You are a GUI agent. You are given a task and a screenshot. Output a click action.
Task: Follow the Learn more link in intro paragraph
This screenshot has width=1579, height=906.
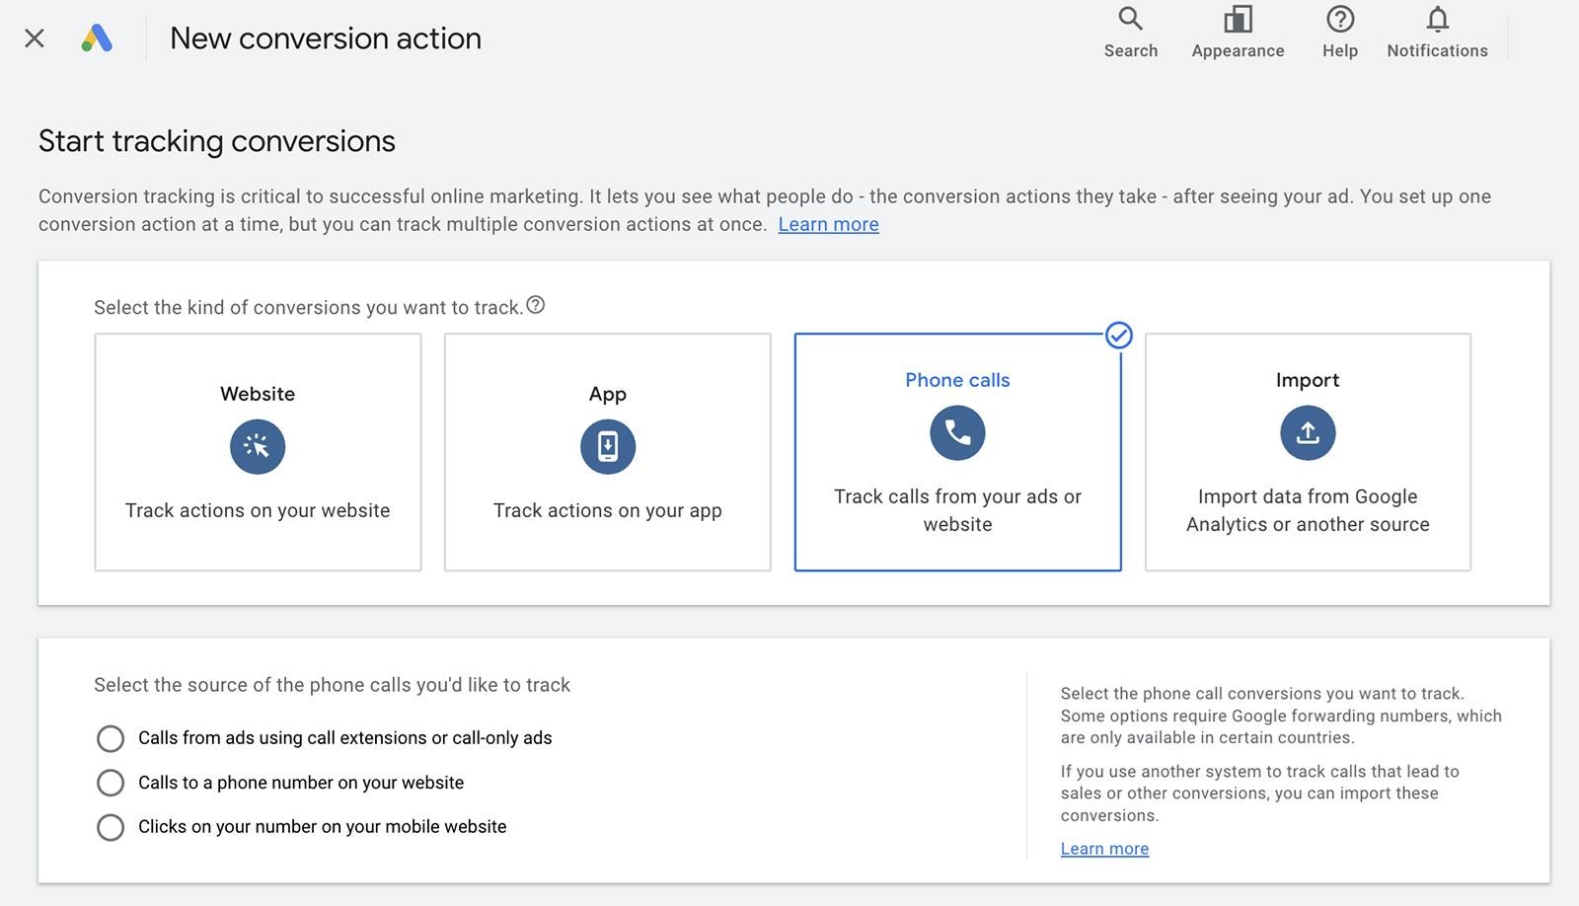coord(828,224)
